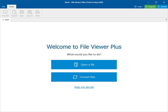This screenshot has height=112, width=168.
Task: Close the File Viewer Plus window
Action: tap(164, 2)
